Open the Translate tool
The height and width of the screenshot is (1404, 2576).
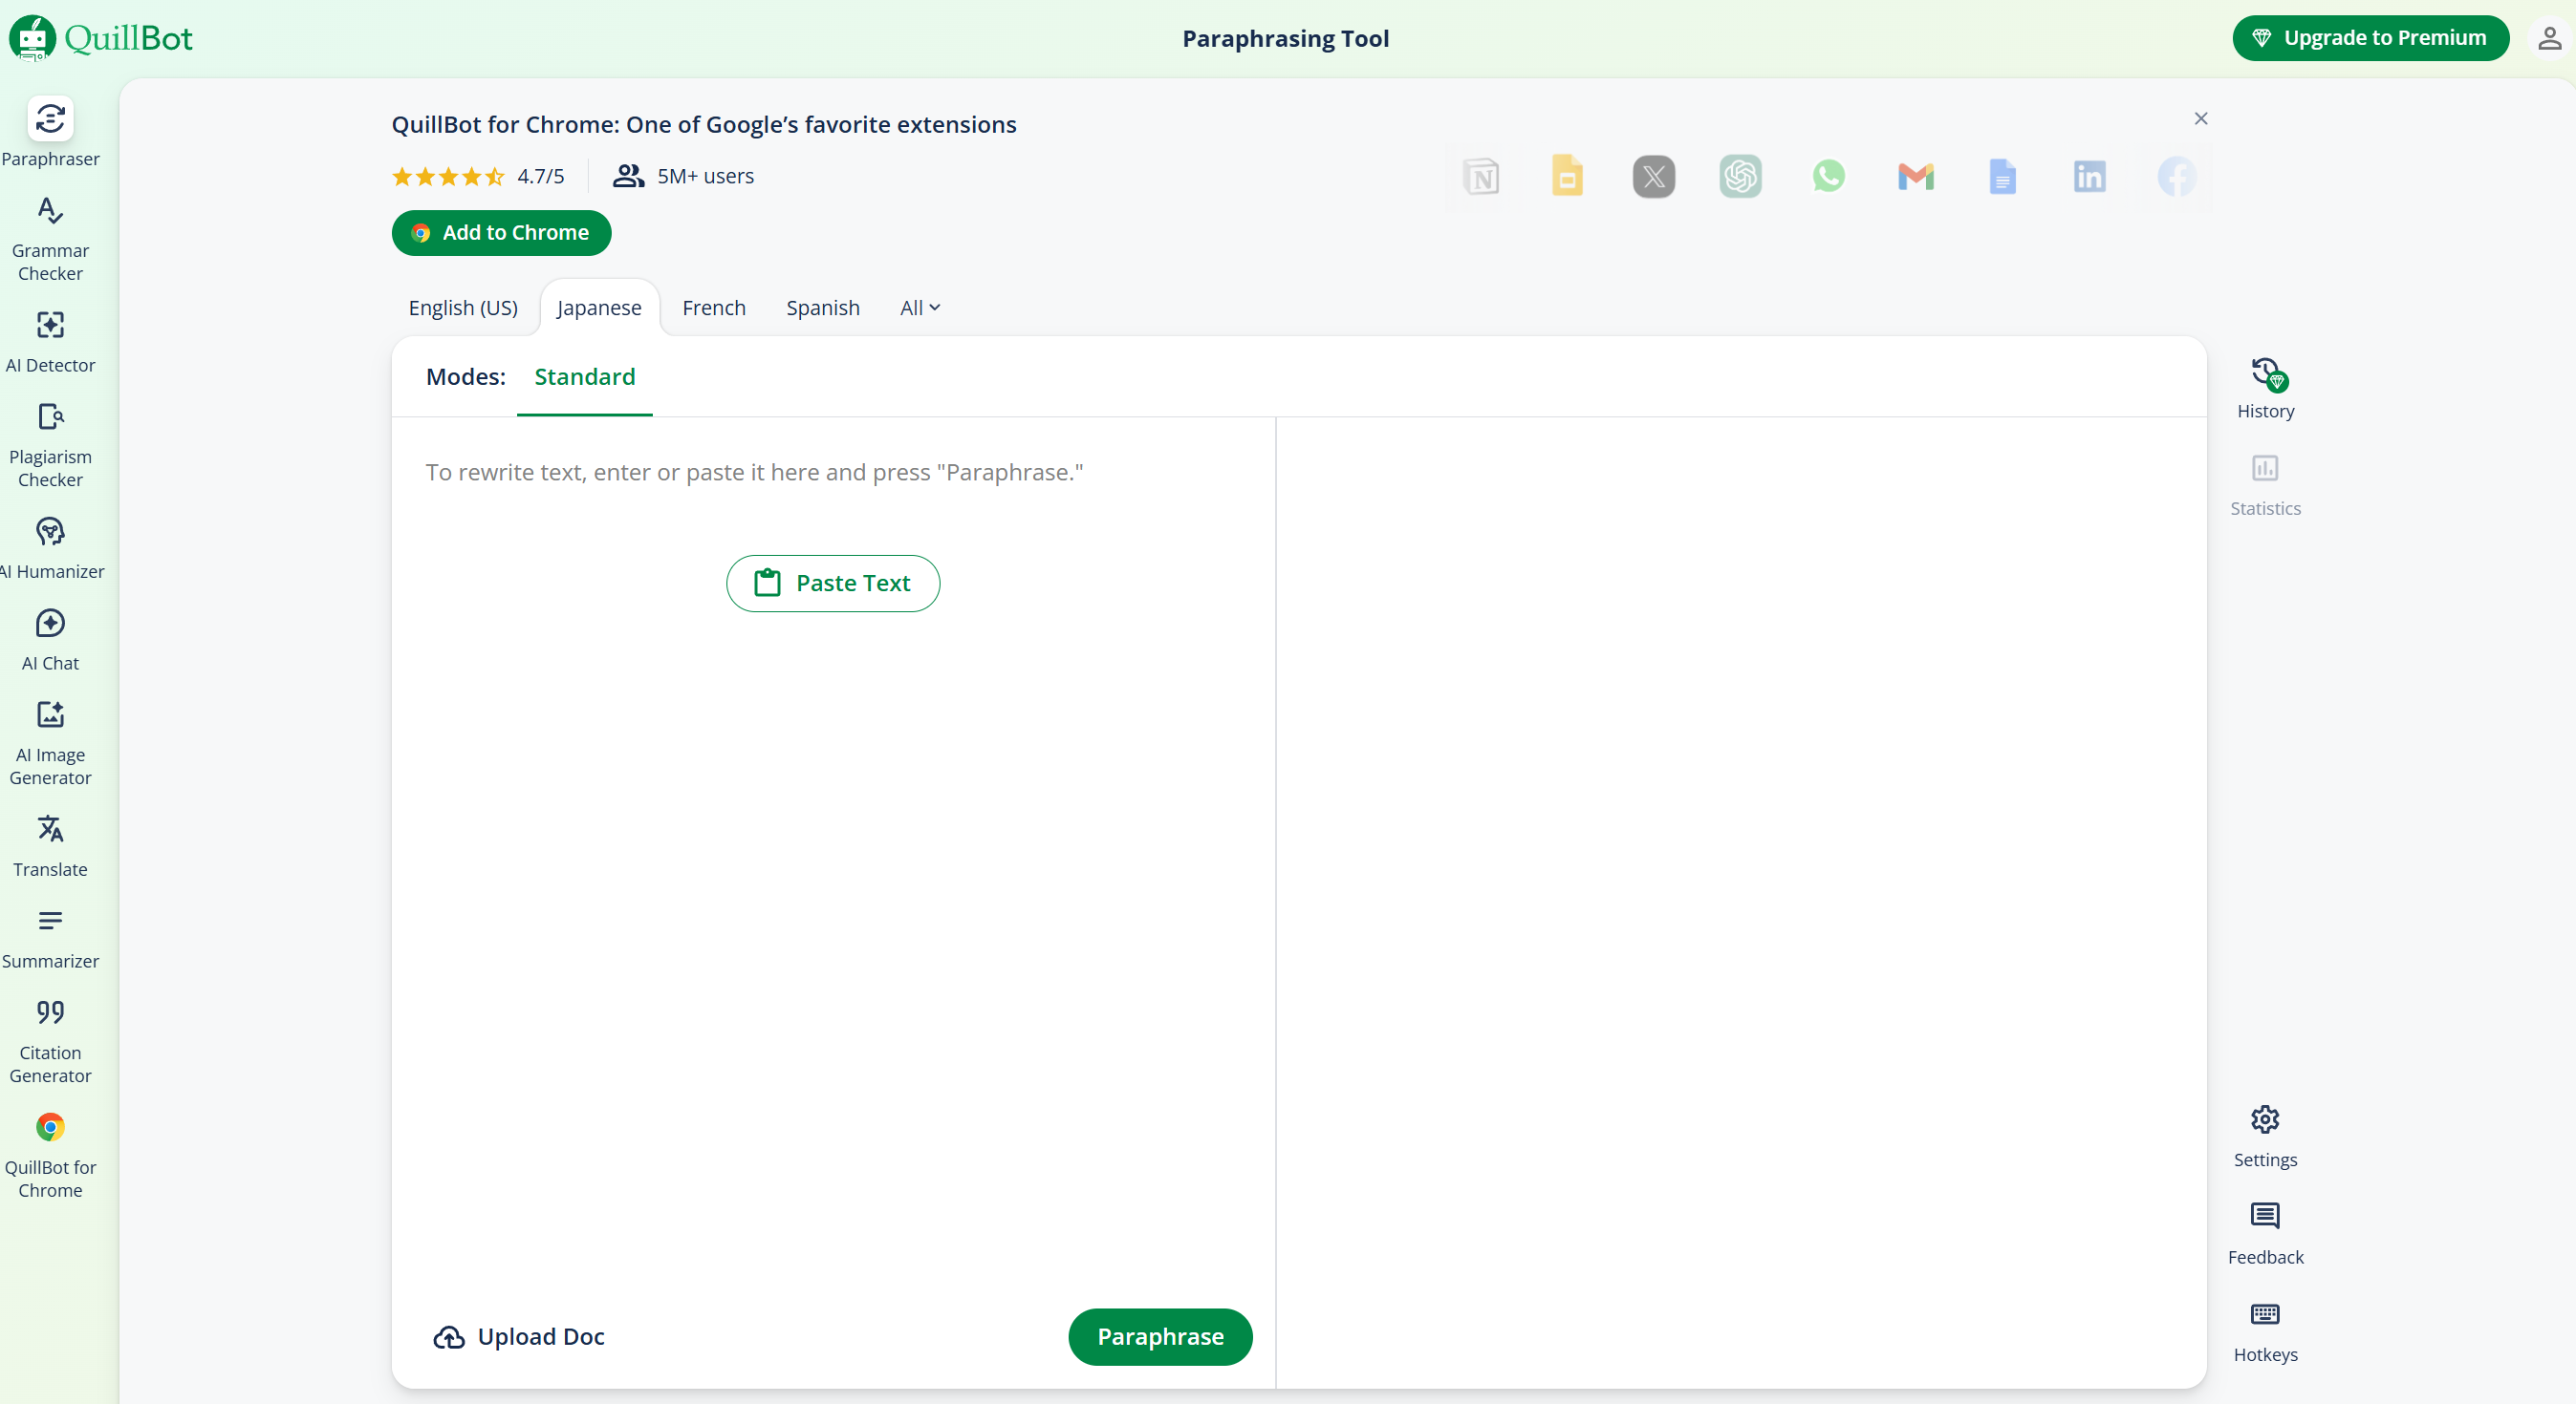coord(50,844)
